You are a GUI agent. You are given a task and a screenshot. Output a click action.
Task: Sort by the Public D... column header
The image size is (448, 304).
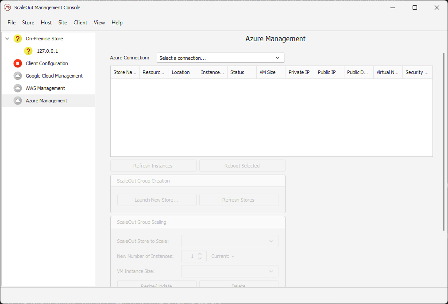(359, 72)
